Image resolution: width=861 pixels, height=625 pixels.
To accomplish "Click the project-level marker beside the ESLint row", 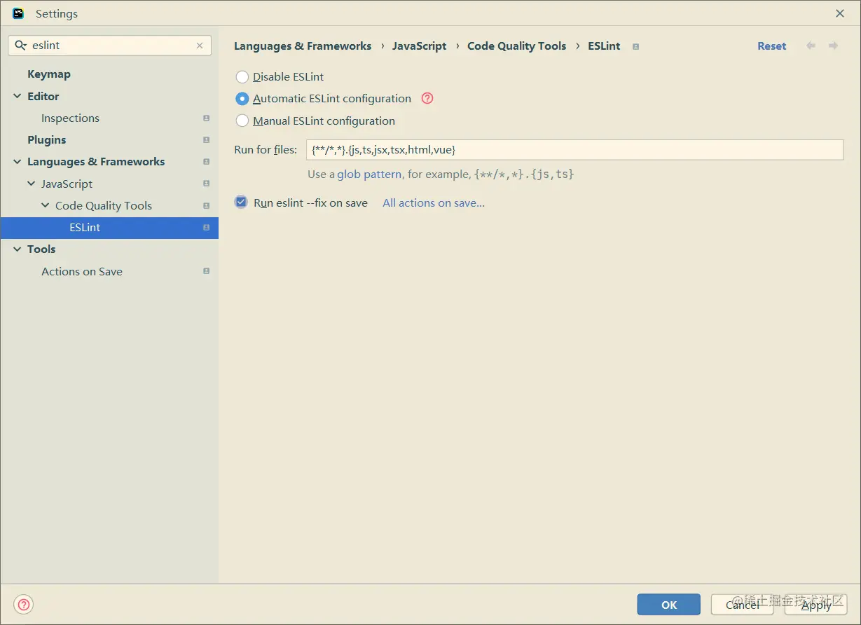I will (206, 228).
